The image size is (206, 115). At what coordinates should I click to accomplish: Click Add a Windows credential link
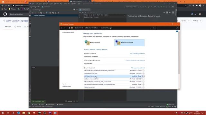pyautogui.click(x=137, y=54)
